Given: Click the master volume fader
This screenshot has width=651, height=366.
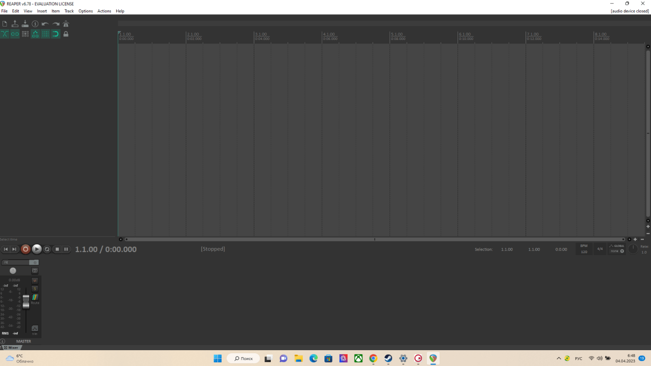Looking at the screenshot, I should (x=26, y=302).
